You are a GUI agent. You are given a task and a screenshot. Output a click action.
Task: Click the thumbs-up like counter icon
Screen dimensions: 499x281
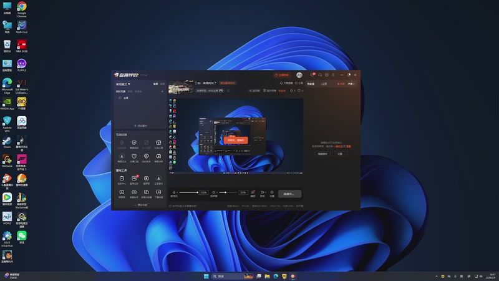(x=291, y=91)
